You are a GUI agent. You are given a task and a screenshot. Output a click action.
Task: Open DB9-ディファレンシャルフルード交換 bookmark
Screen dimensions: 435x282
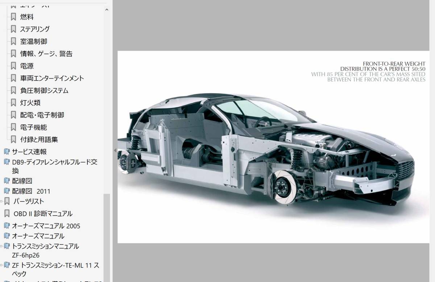[55, 166]
